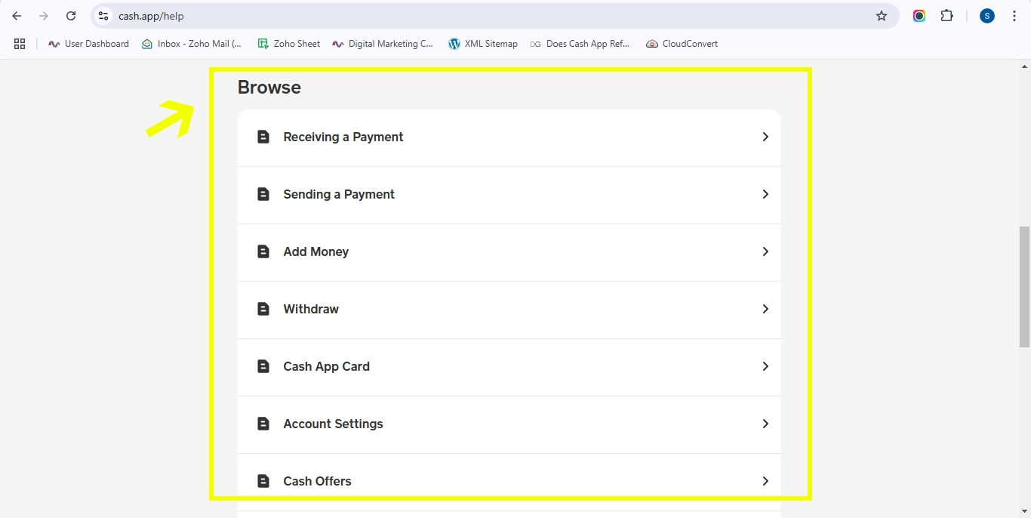Click the document icon beside Cash Offers

263,481
